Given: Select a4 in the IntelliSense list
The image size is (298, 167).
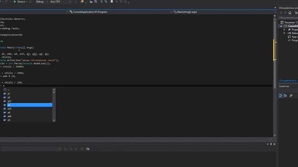Looking at the screenshot, I should (27, 113).
